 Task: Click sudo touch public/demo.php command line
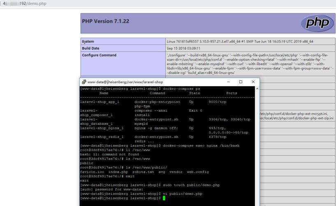[x=150, y=185]
